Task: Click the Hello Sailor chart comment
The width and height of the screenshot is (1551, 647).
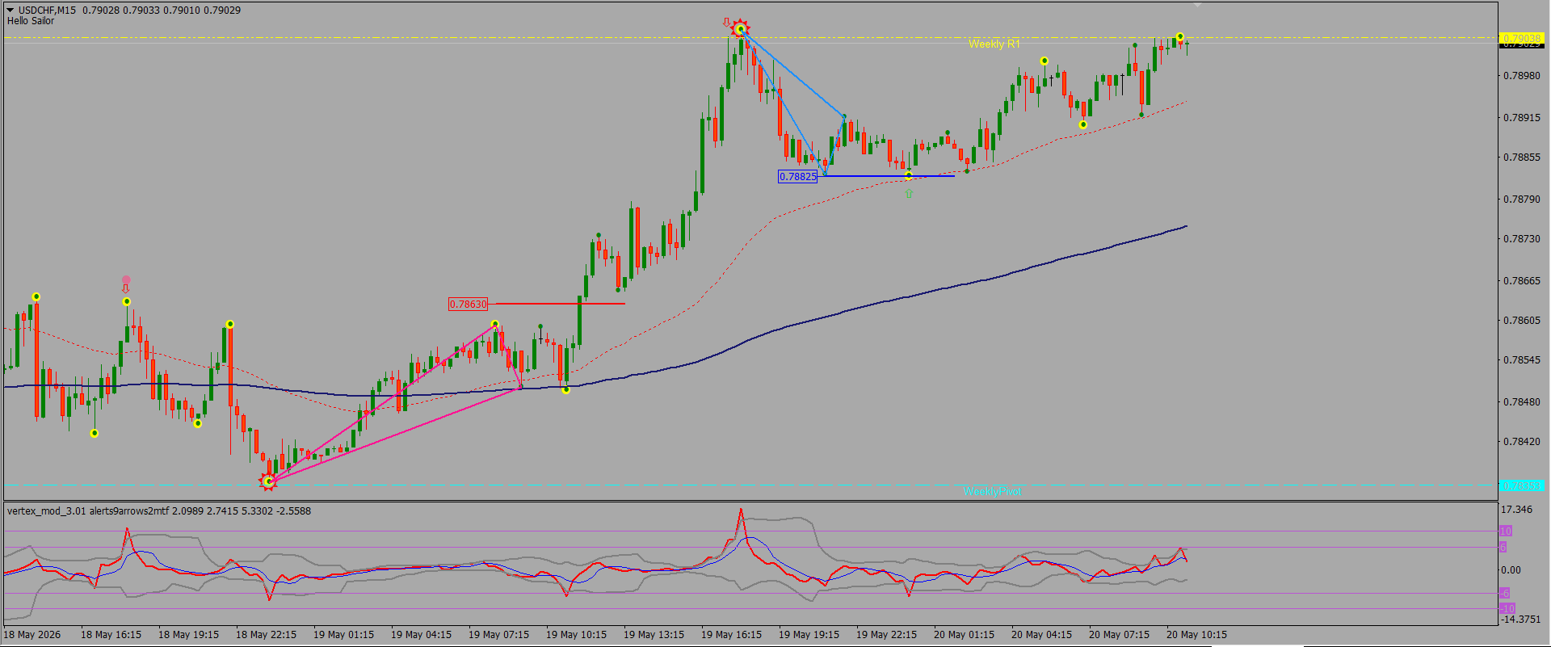Action: (x=31, y=21)
